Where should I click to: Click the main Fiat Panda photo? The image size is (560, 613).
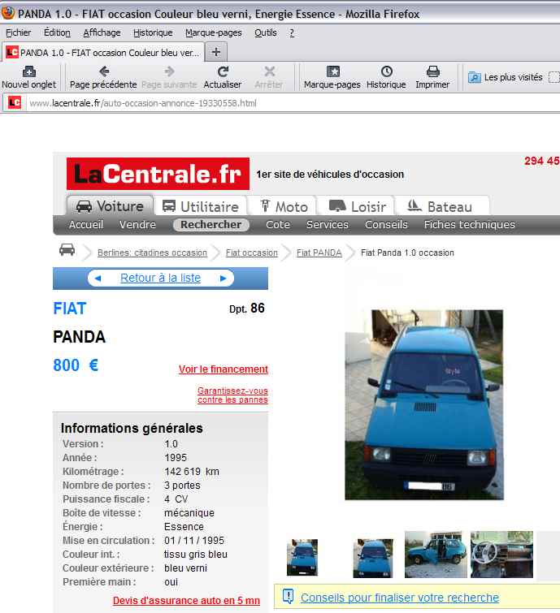coord(424,404)
